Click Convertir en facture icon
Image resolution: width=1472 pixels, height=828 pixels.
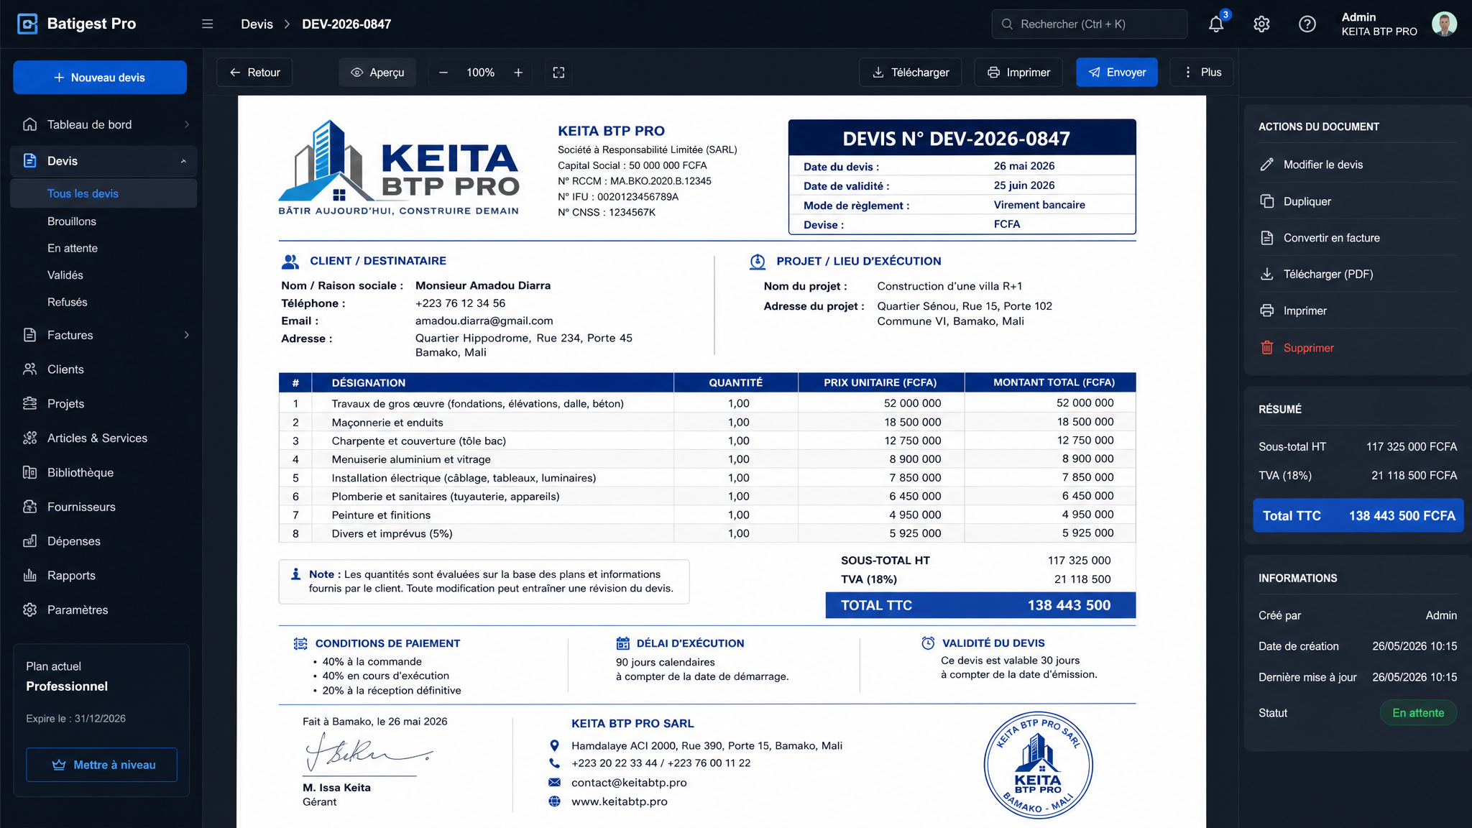tap(1267, 238)
